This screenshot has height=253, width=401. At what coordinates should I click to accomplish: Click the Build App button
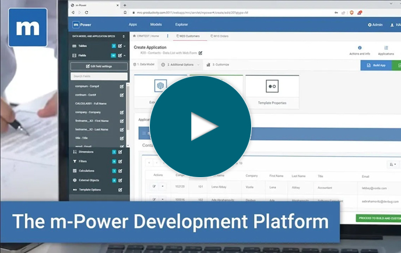376,65
